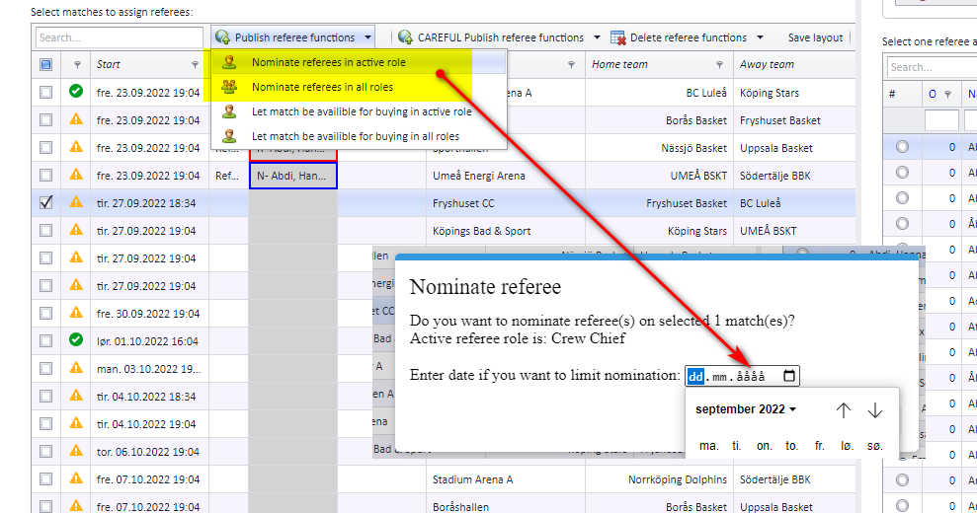The width and height of the screenshot is (977, 513).
Task: Click warning icon on Borås Basket vs Fryshuset row
Action: pyautogui.click(x=76, y=119)
